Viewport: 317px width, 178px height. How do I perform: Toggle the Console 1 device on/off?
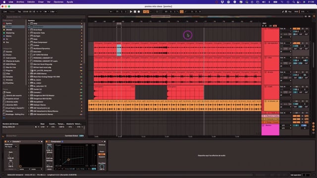[5, 141]
